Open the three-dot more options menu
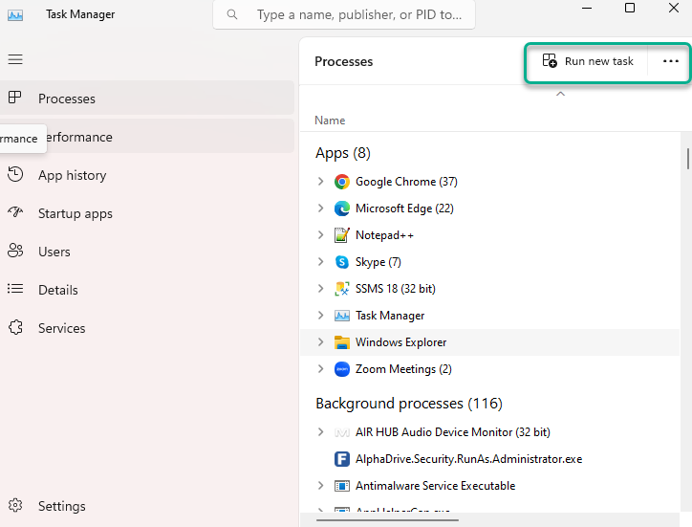 pos(670,61)
